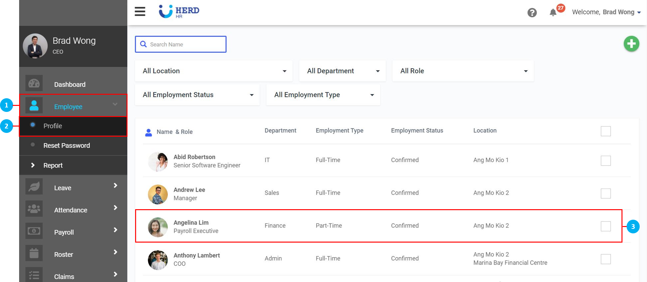Open Reset Password menu item
This screenshot has height=282, width=647.
tap(67, 146)
